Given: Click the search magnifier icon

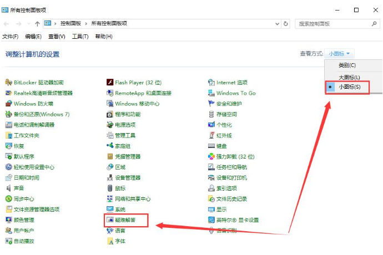Looking at the screenshot, I should [374, 24].
